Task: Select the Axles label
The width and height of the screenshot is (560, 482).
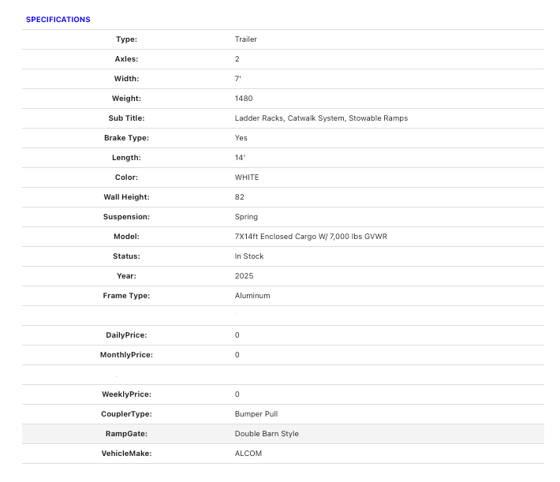Action: (x=126, y=59)
